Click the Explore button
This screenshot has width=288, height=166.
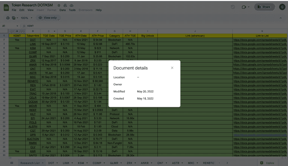(x=268, y=163)
